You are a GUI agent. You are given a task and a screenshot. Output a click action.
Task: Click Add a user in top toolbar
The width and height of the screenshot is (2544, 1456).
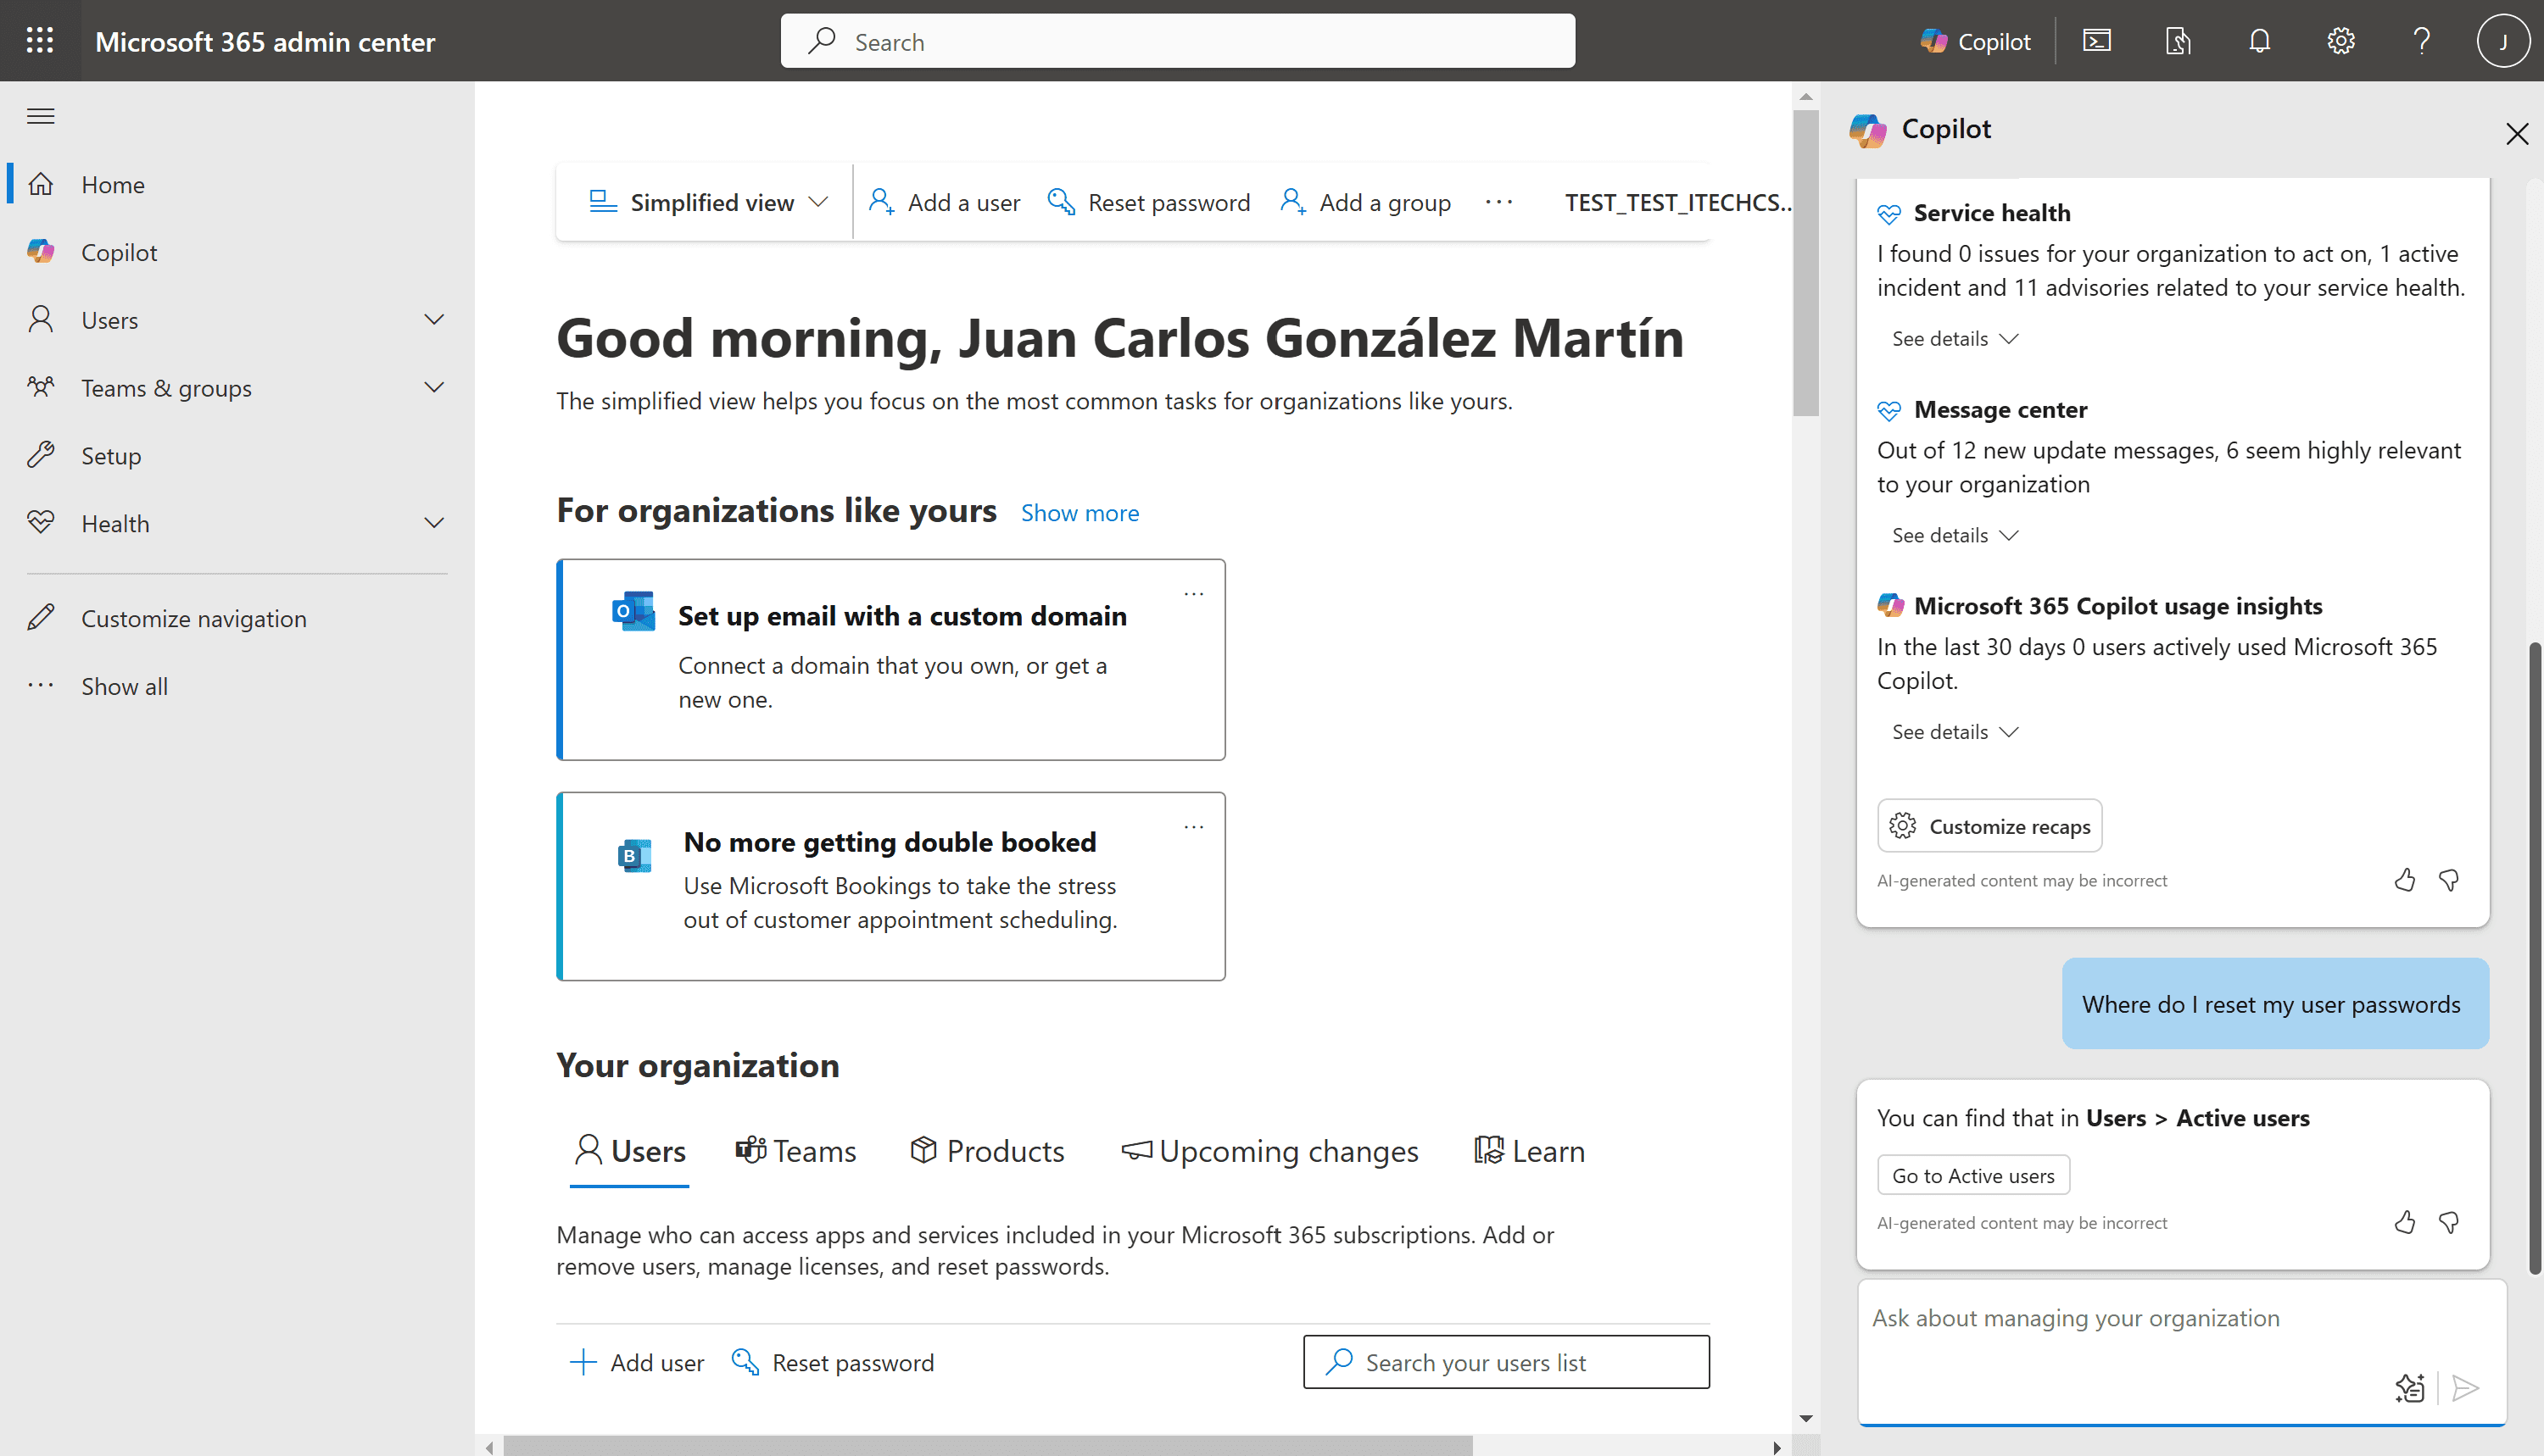pyautogui.click(x=945, y=202)
